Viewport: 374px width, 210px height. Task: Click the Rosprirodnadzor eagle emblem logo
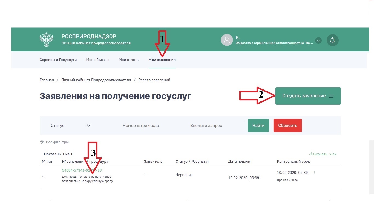point(46,40)
